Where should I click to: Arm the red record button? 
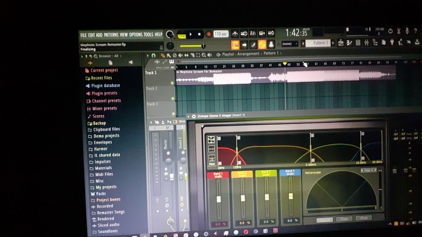pos(208,34)
